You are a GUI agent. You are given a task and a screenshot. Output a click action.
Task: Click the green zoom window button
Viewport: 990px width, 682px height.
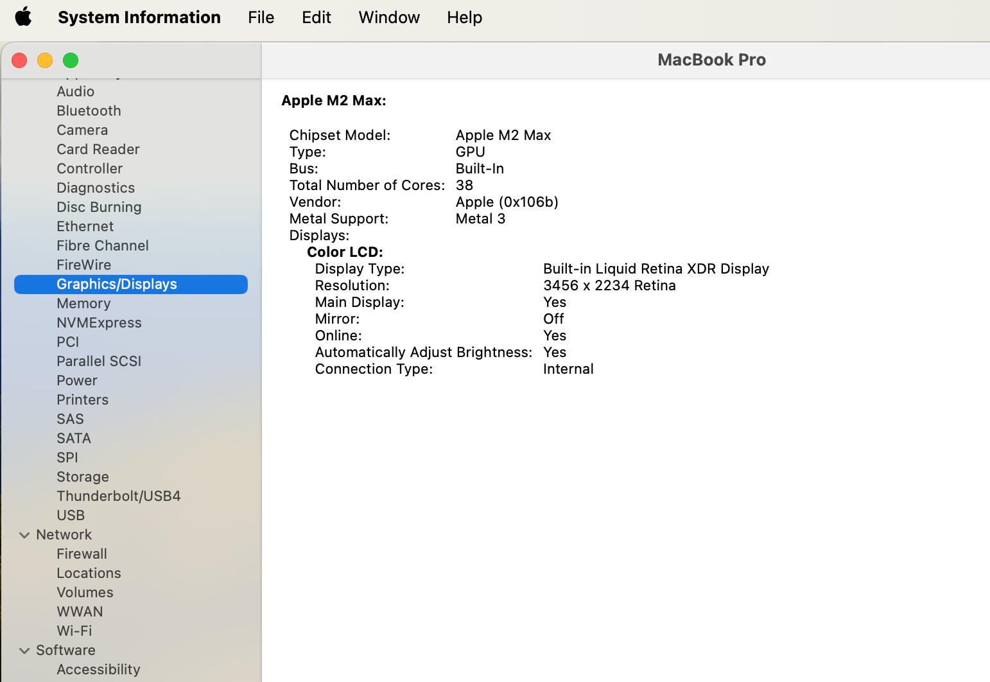pyautogui.click(x=71, y=60)
